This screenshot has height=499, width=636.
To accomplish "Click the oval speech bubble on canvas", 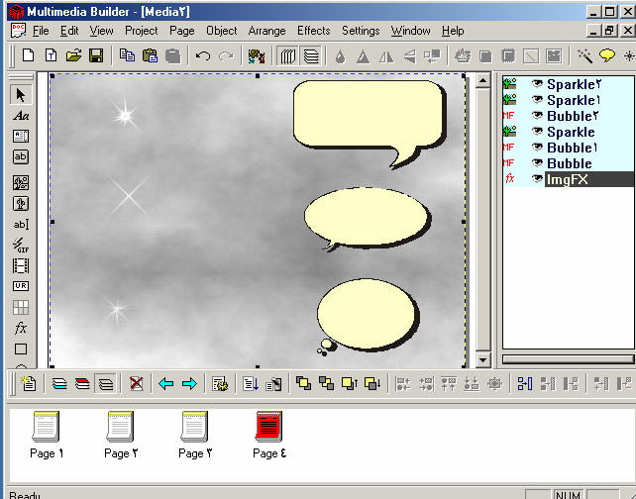I will (368, 217).
